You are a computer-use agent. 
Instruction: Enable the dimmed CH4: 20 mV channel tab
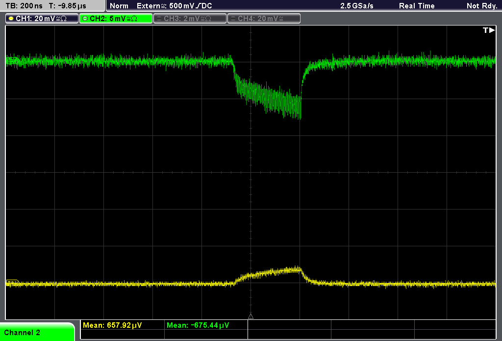point(264,19)
